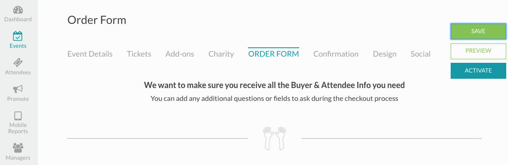This screenshot has height=165, width=508.
Task: Open the Add-ons tab
Action: (x=180, y=54)
